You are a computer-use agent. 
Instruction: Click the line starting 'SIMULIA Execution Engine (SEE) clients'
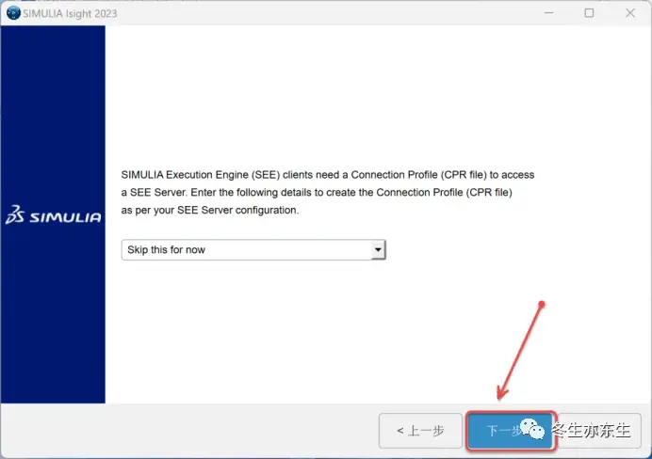pos(328,175)
